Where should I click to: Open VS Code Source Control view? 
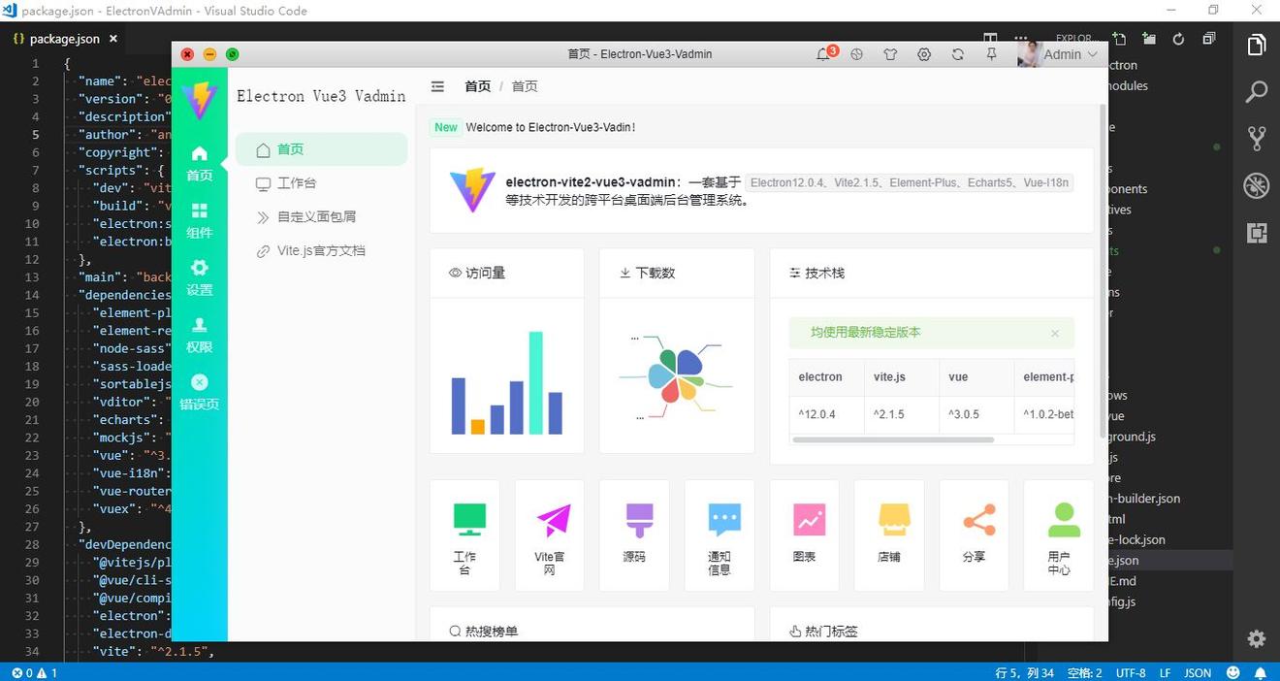1256,139
